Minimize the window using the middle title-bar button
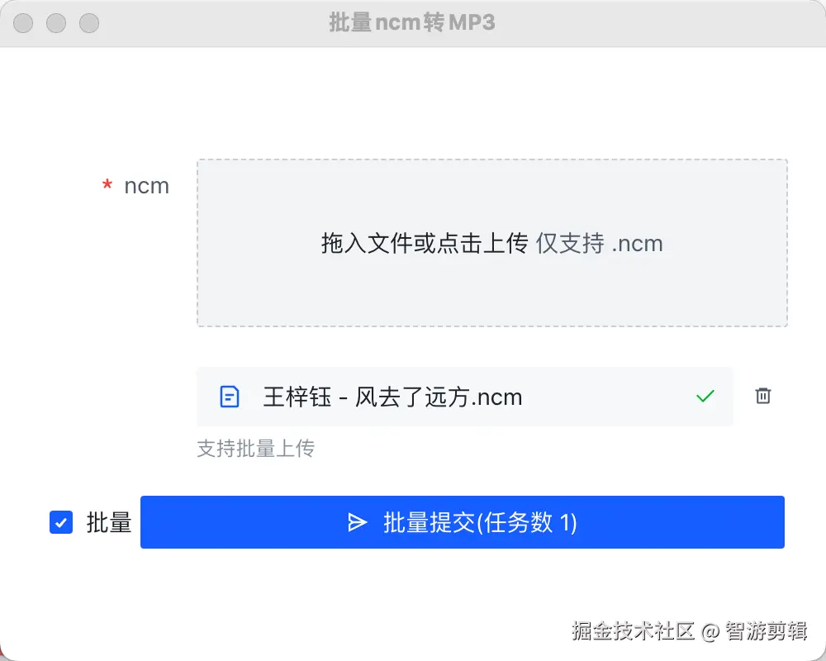 (x=56, y=23)
